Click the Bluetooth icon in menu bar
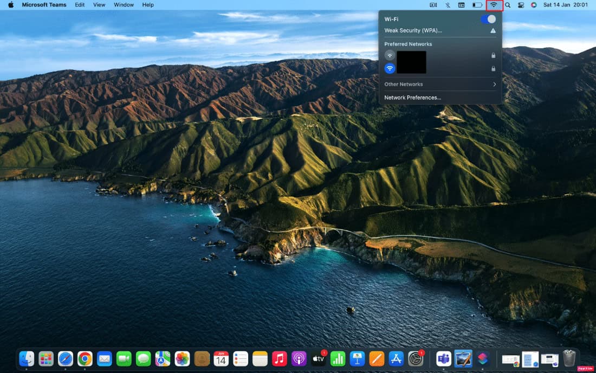Viewport: 596px width, 373px height. [448, 5]
